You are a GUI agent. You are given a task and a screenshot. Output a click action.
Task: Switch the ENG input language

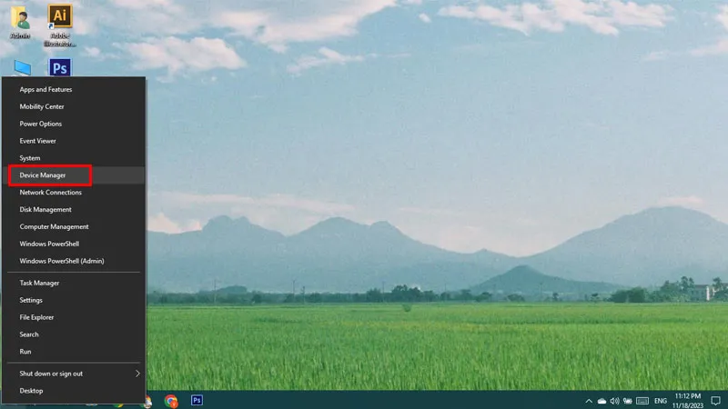pos(661,401)
